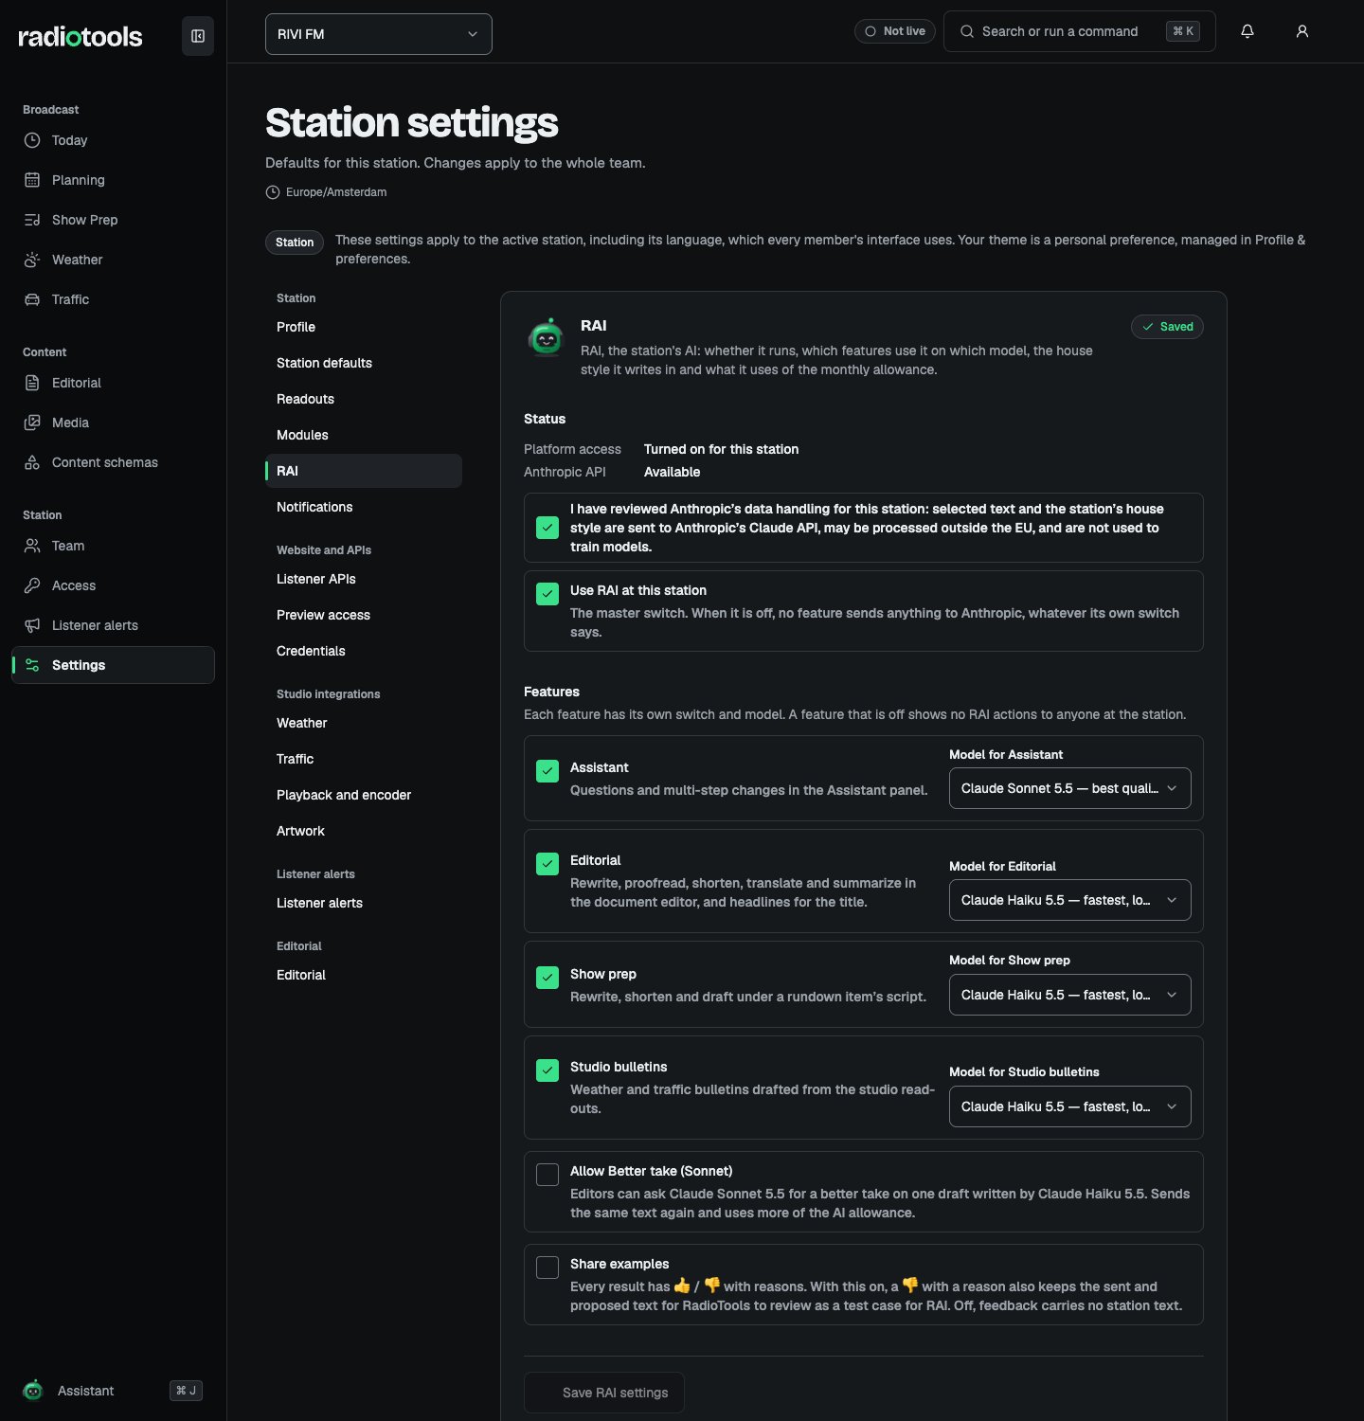
Task: Open the Model for Show prep dropdown
Action: point(1070,995)
